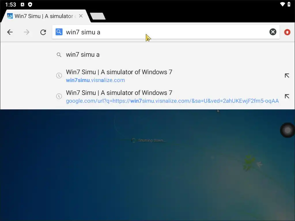Click the win7simu.visnalize.com link text
This screenshot has height=221, width=295.
[95, 80]
